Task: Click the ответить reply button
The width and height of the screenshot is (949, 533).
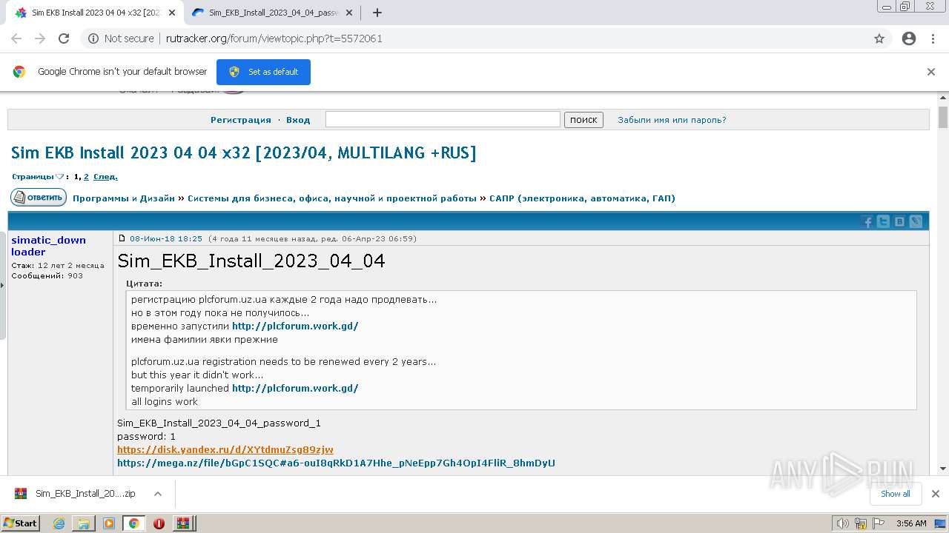Action: [x=39, y=198]
